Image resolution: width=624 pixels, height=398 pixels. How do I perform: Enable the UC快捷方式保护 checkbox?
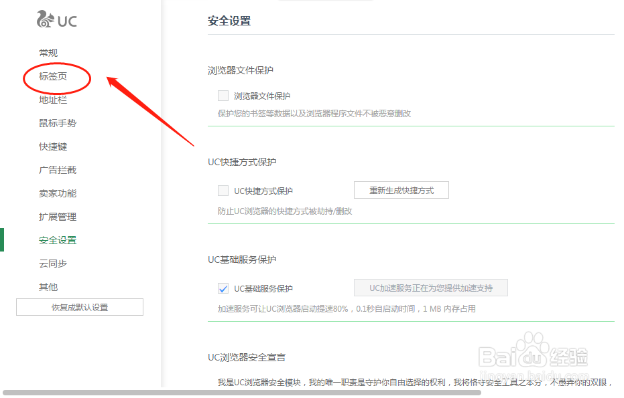[x=223, y=190]
